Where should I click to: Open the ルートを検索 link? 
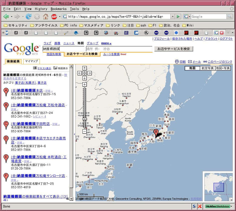tap(111, 54)
